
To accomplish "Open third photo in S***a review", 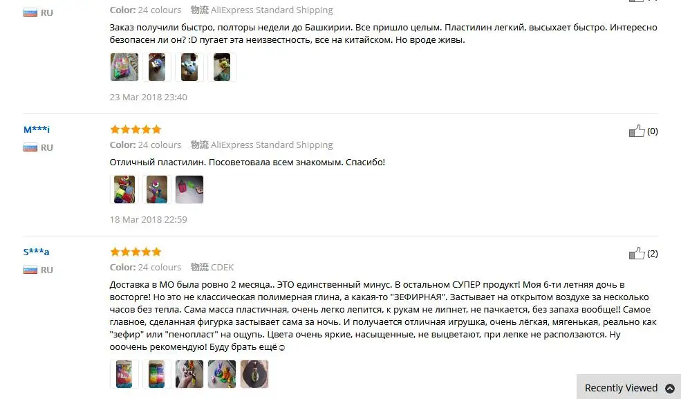I will point(189,374).
